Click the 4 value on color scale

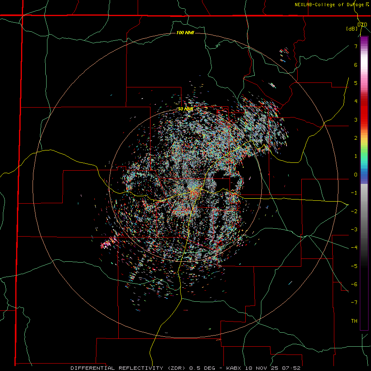click(356, 101)
